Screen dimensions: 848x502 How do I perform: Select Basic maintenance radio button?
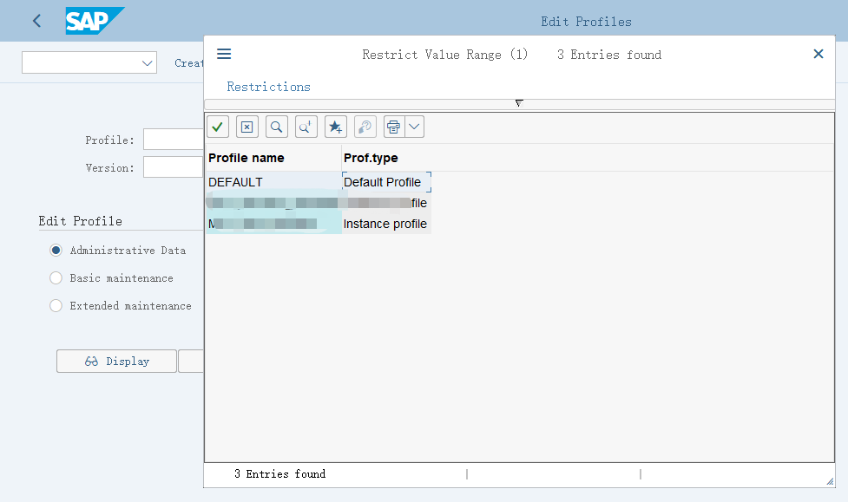tap(56, 278)
